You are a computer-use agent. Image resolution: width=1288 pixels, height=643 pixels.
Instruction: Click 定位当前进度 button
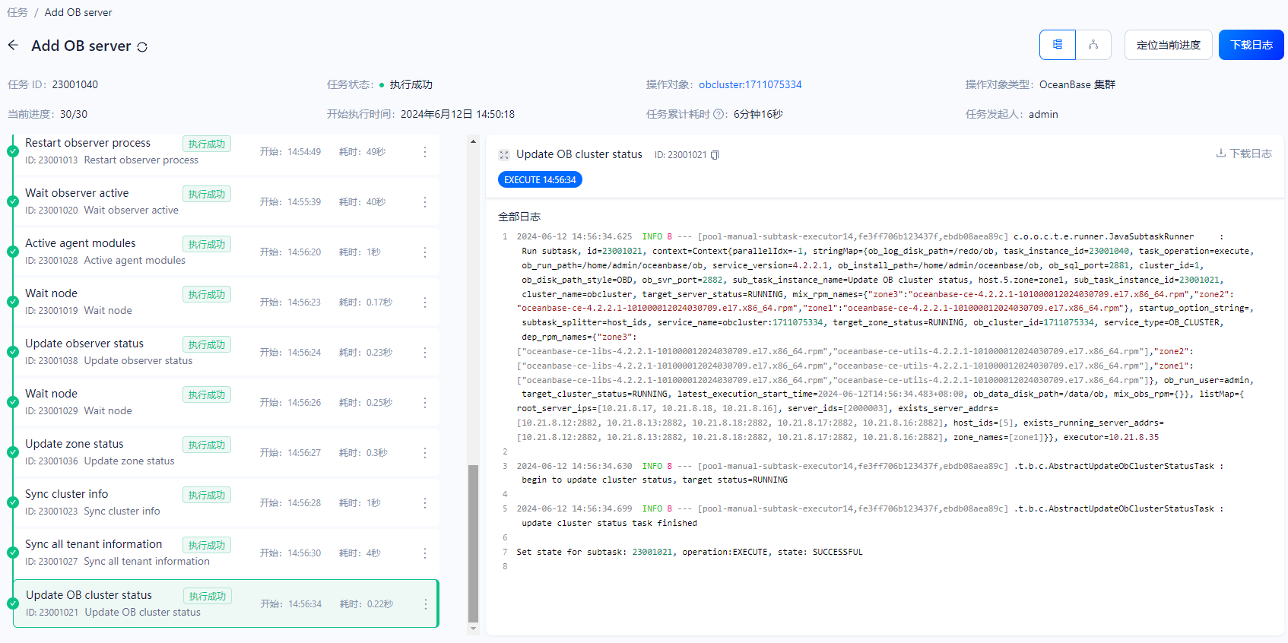point(1168,45)
